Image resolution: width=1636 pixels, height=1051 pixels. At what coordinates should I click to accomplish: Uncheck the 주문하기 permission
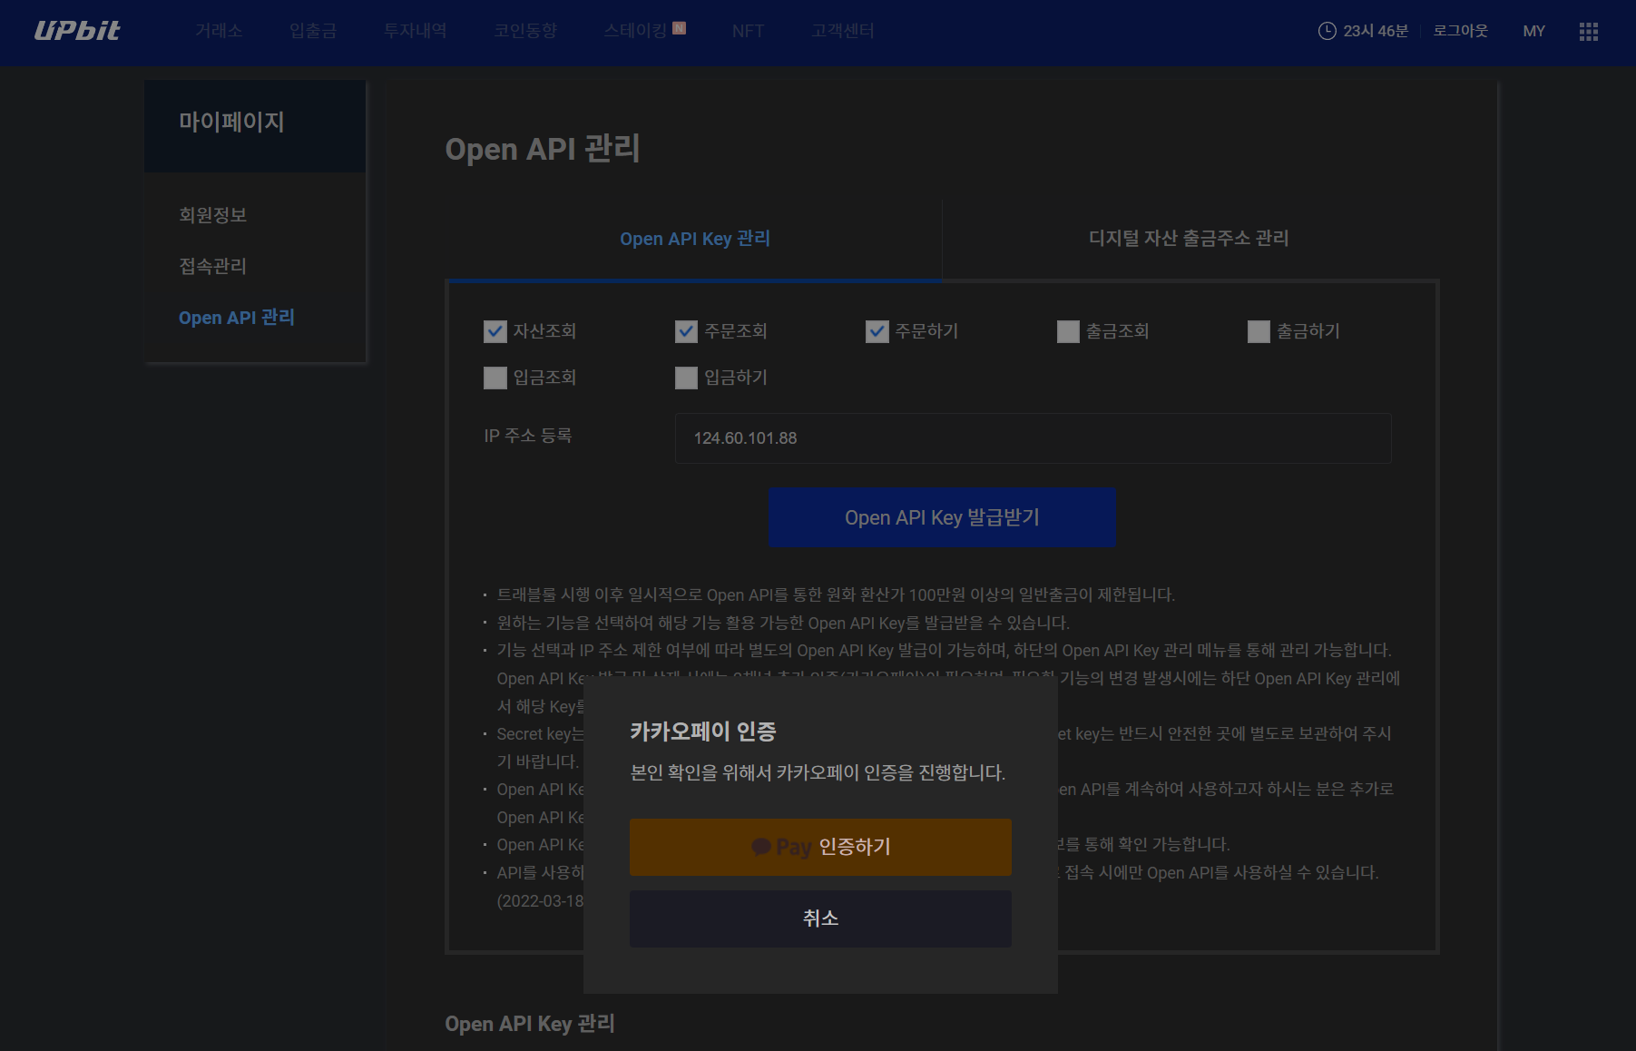tap(877, 331)
